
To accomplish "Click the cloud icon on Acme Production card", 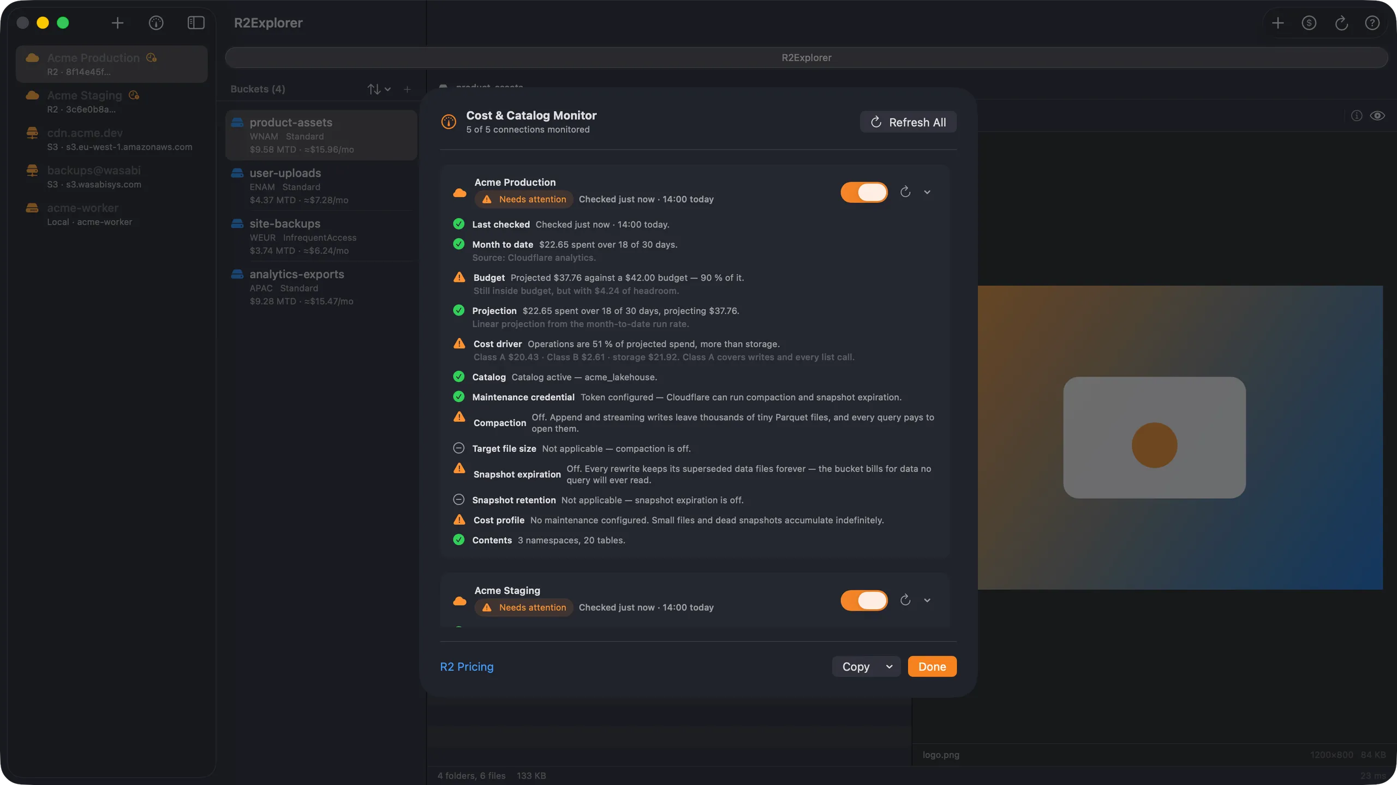I will tap(459, 192).
